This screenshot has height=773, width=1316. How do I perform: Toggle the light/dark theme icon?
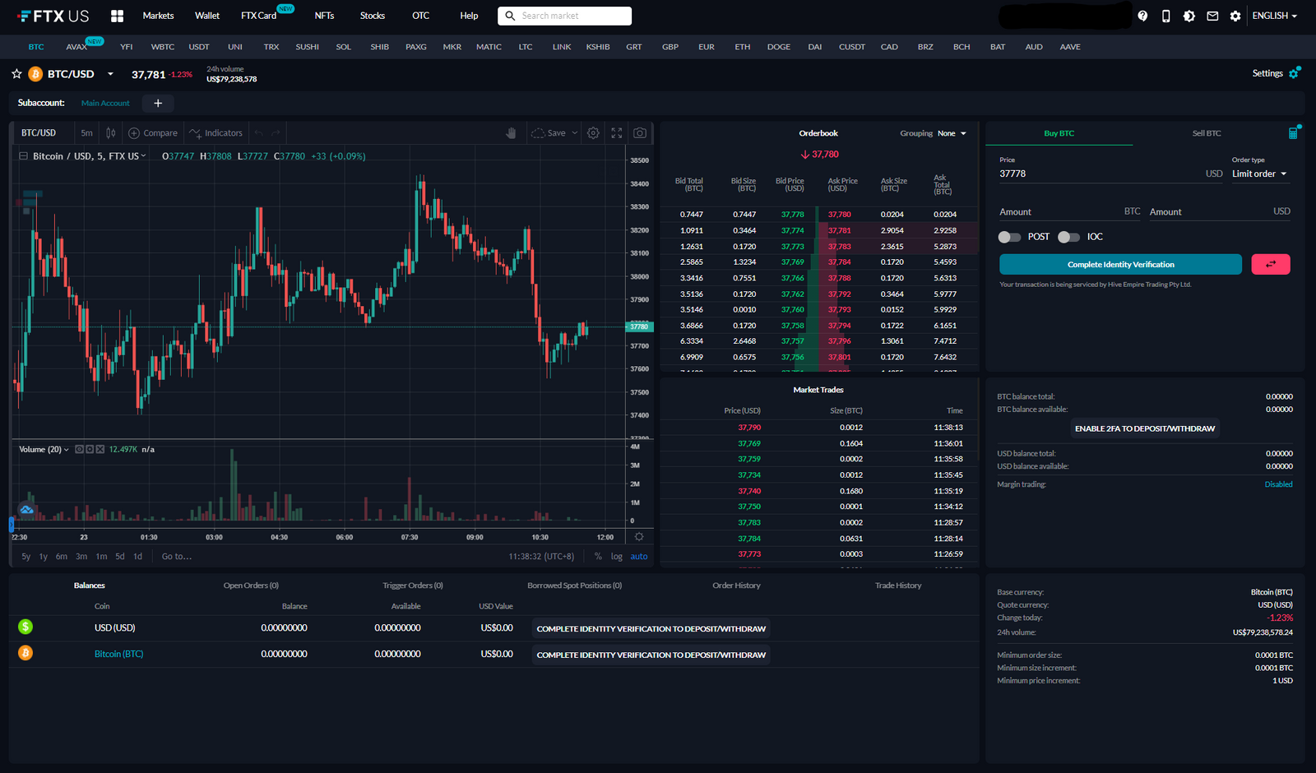coord(1189,16)
